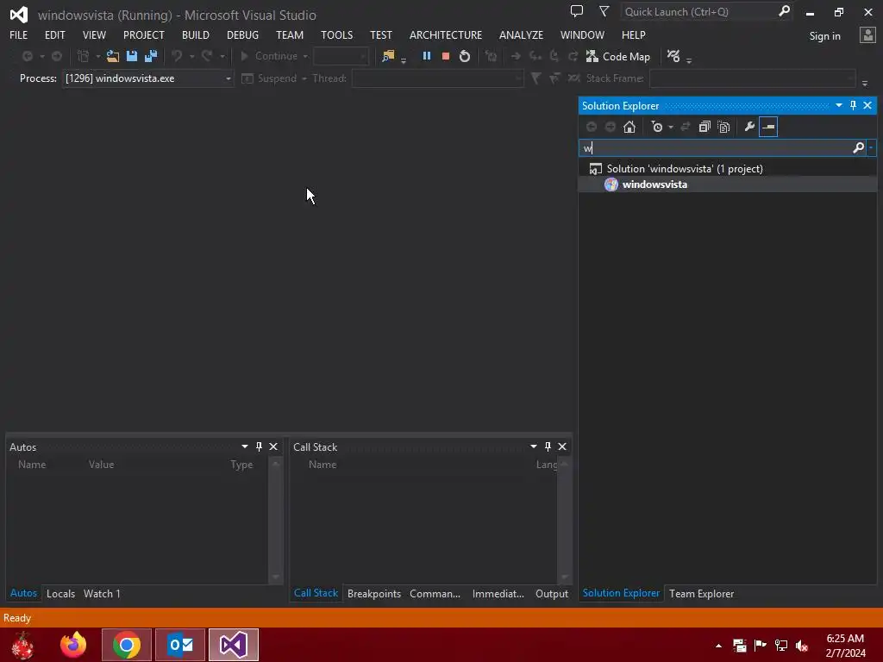Open the FILE menu
Screen dimensions: 883x662
tap(19, 34)
